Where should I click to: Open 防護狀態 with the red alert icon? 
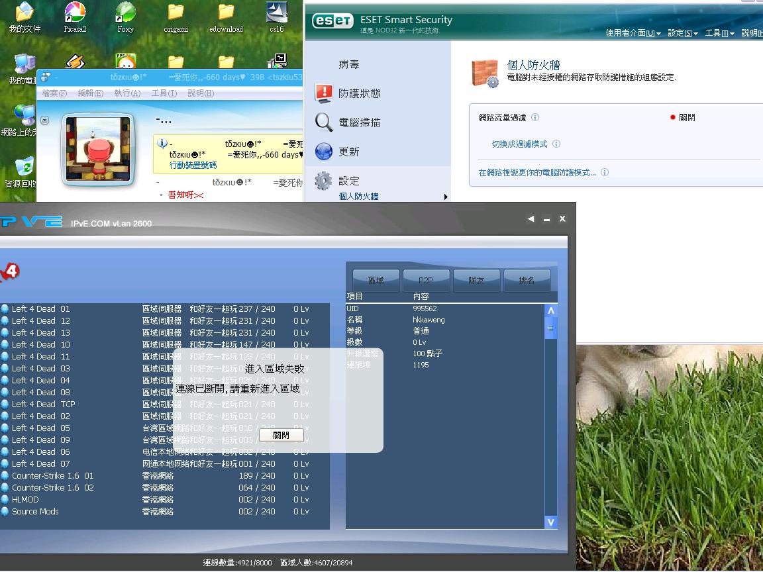tap(323, 93)
